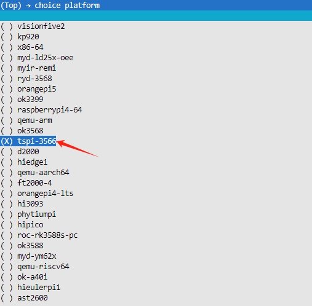Select the ok-a40i platform

[x=24, y=277]
